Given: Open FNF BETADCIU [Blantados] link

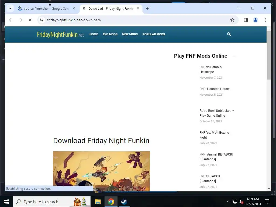Looking at the screenshot, I should click(210, 178).
